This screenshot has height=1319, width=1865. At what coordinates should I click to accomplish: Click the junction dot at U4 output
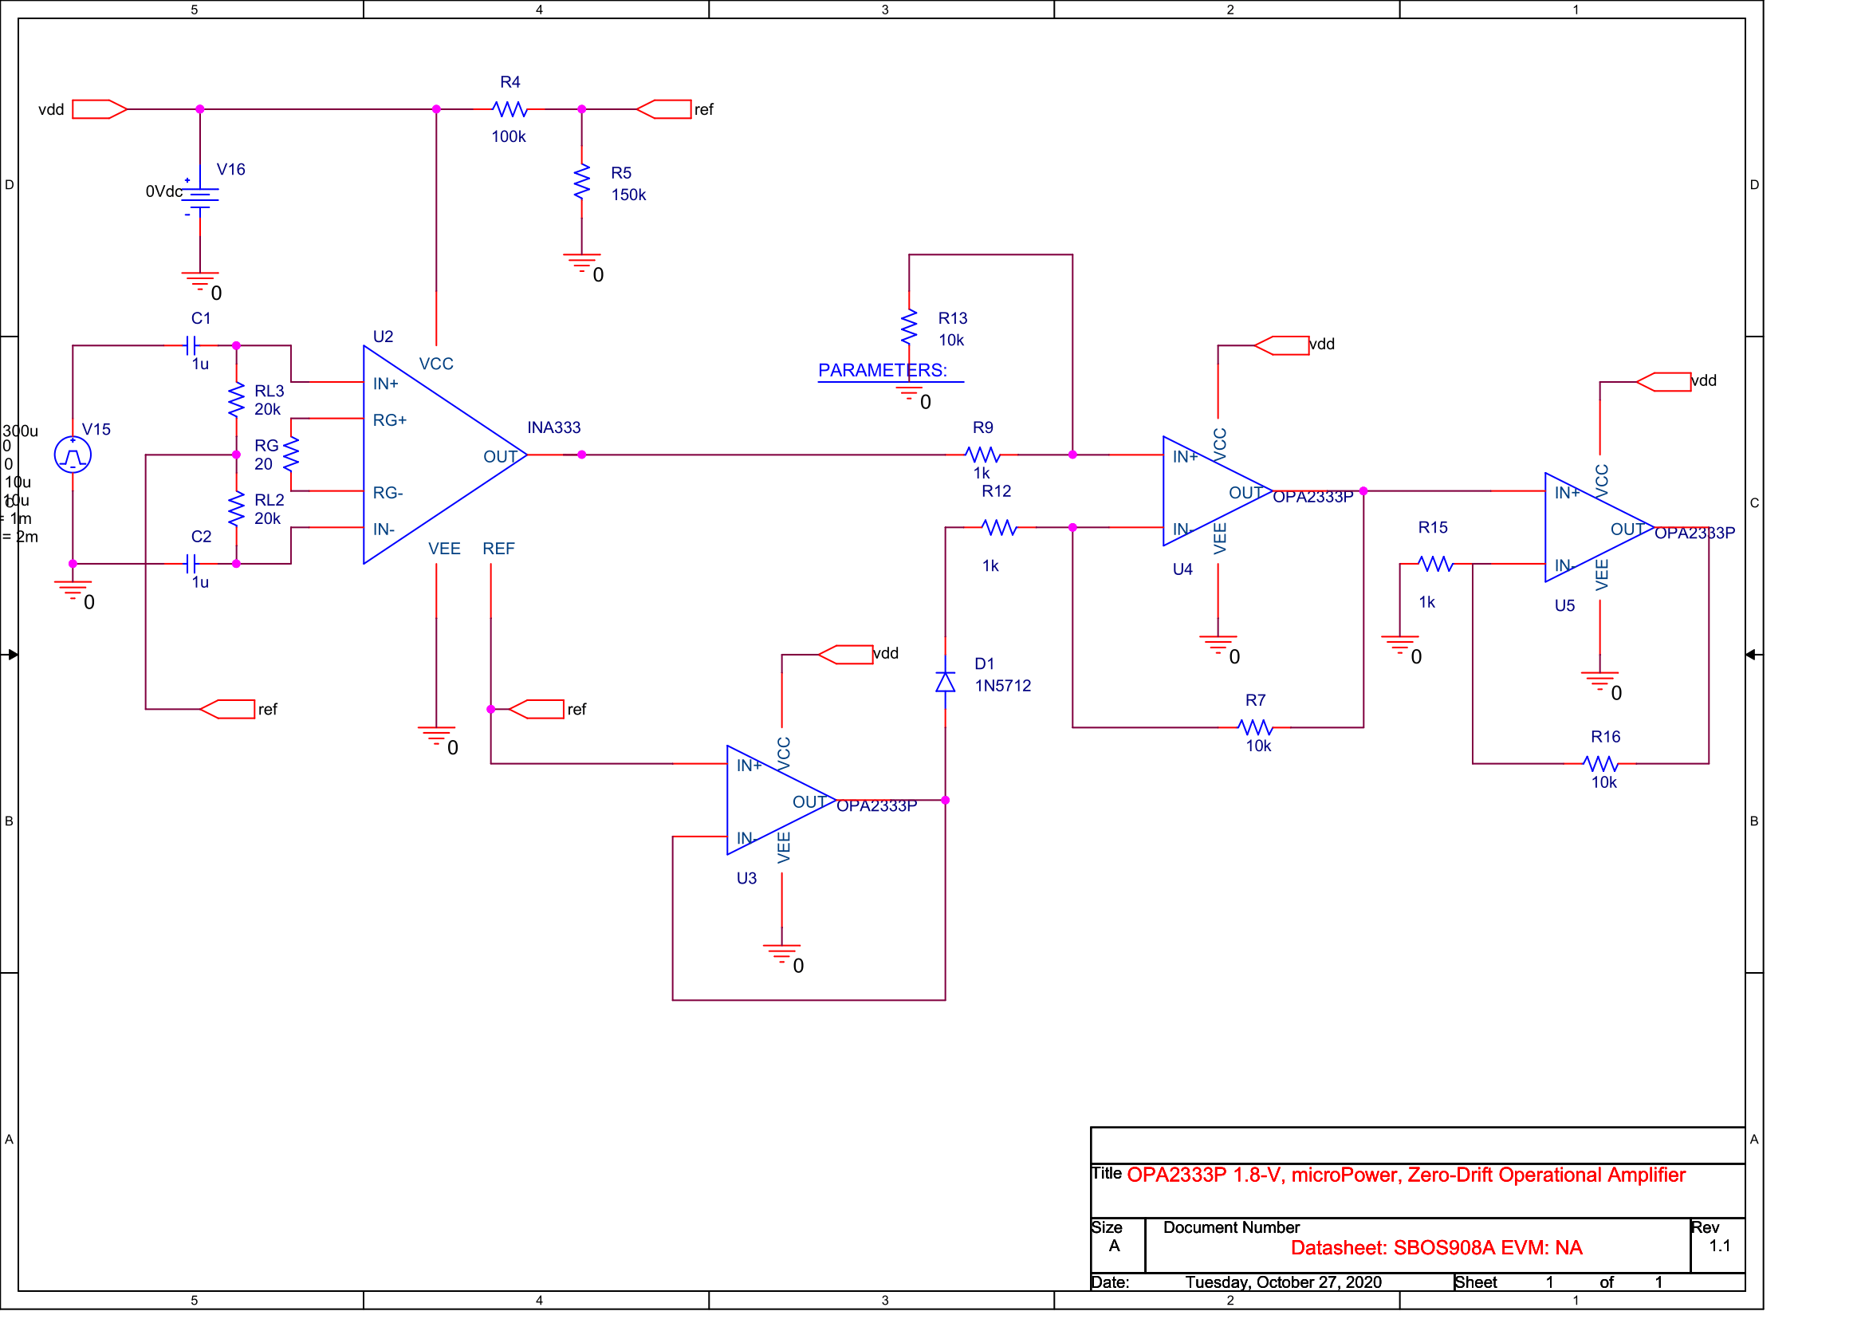pyautogui.click(x=1363, y=491)
